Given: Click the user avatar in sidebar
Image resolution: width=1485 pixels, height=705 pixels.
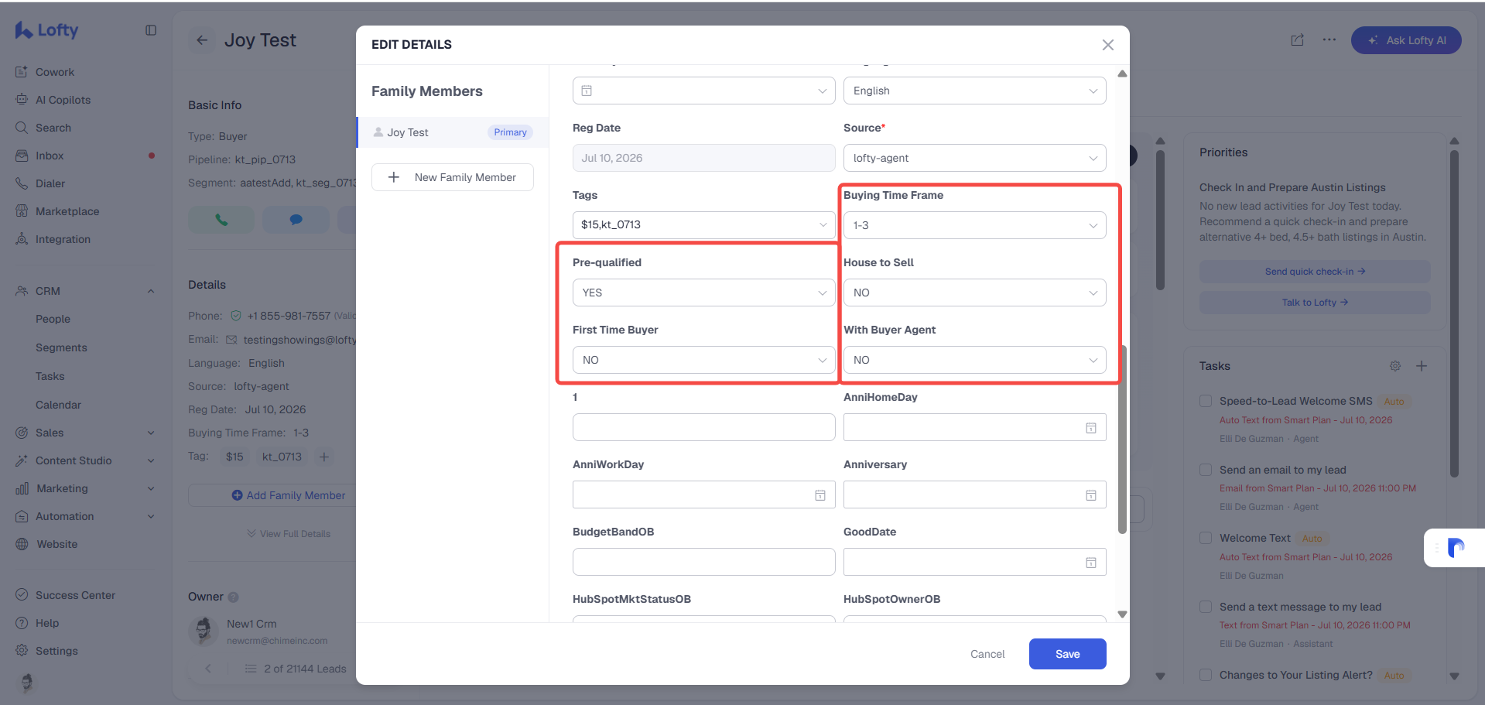Looking at the screenshot, I should coord(27,682).
